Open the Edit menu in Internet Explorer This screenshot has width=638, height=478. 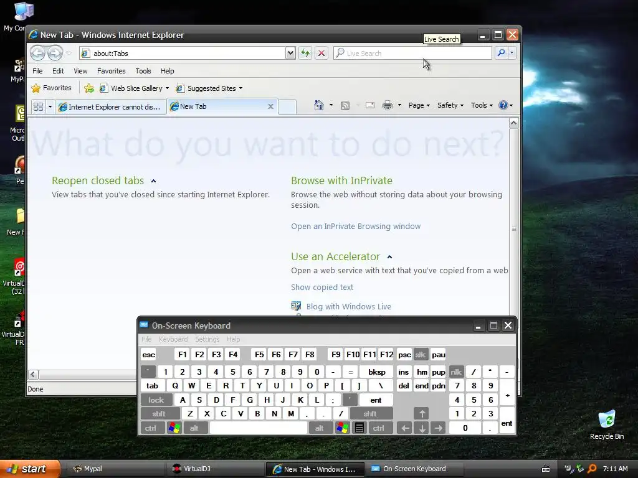pyautogui.click(x=58, y=71)
